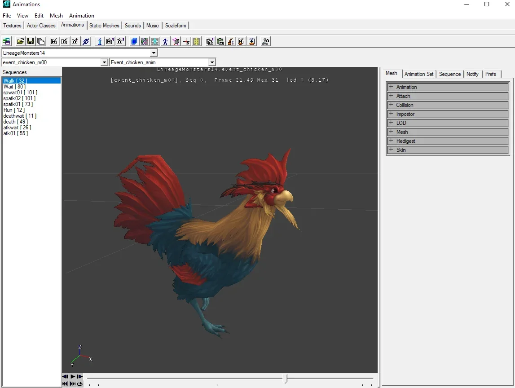Toggle the yellow mesh cage view button
The width and height of the screenshot is (515, 388).
196,42
